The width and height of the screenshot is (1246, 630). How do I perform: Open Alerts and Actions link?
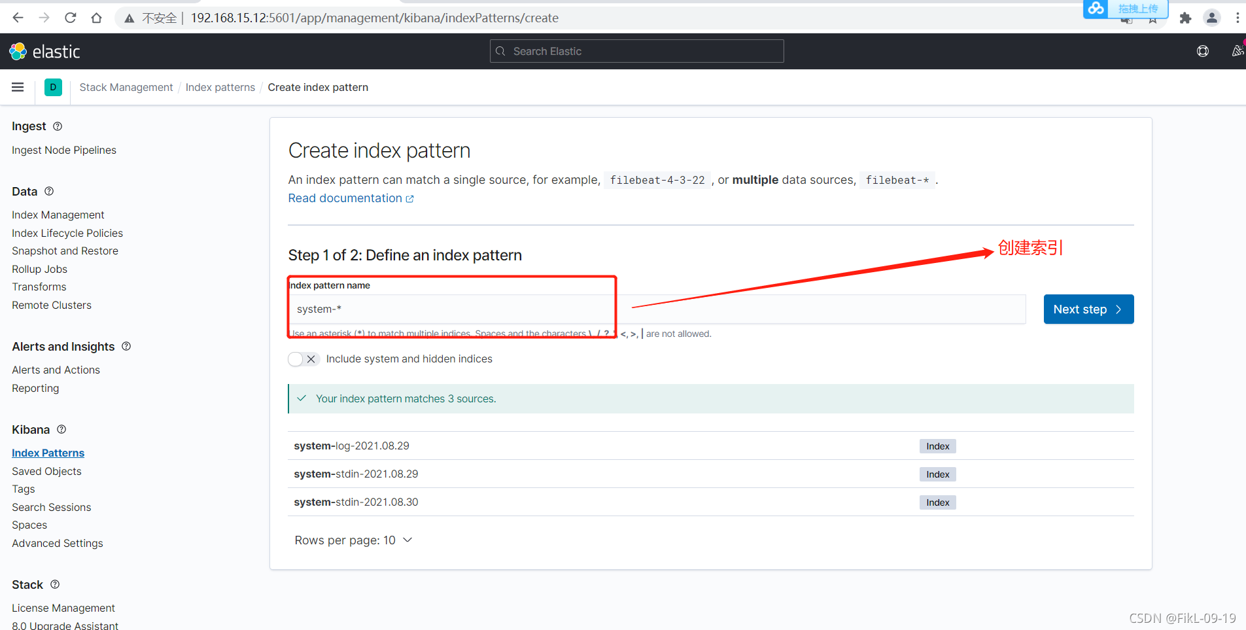56,370
